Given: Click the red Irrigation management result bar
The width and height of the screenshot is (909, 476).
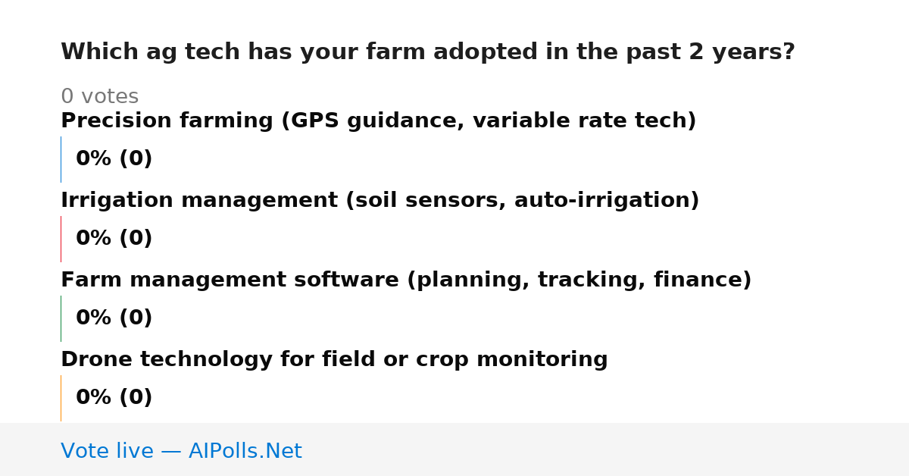Looking at the screenshot, I should pyautogui.click(x=61, y=239).
